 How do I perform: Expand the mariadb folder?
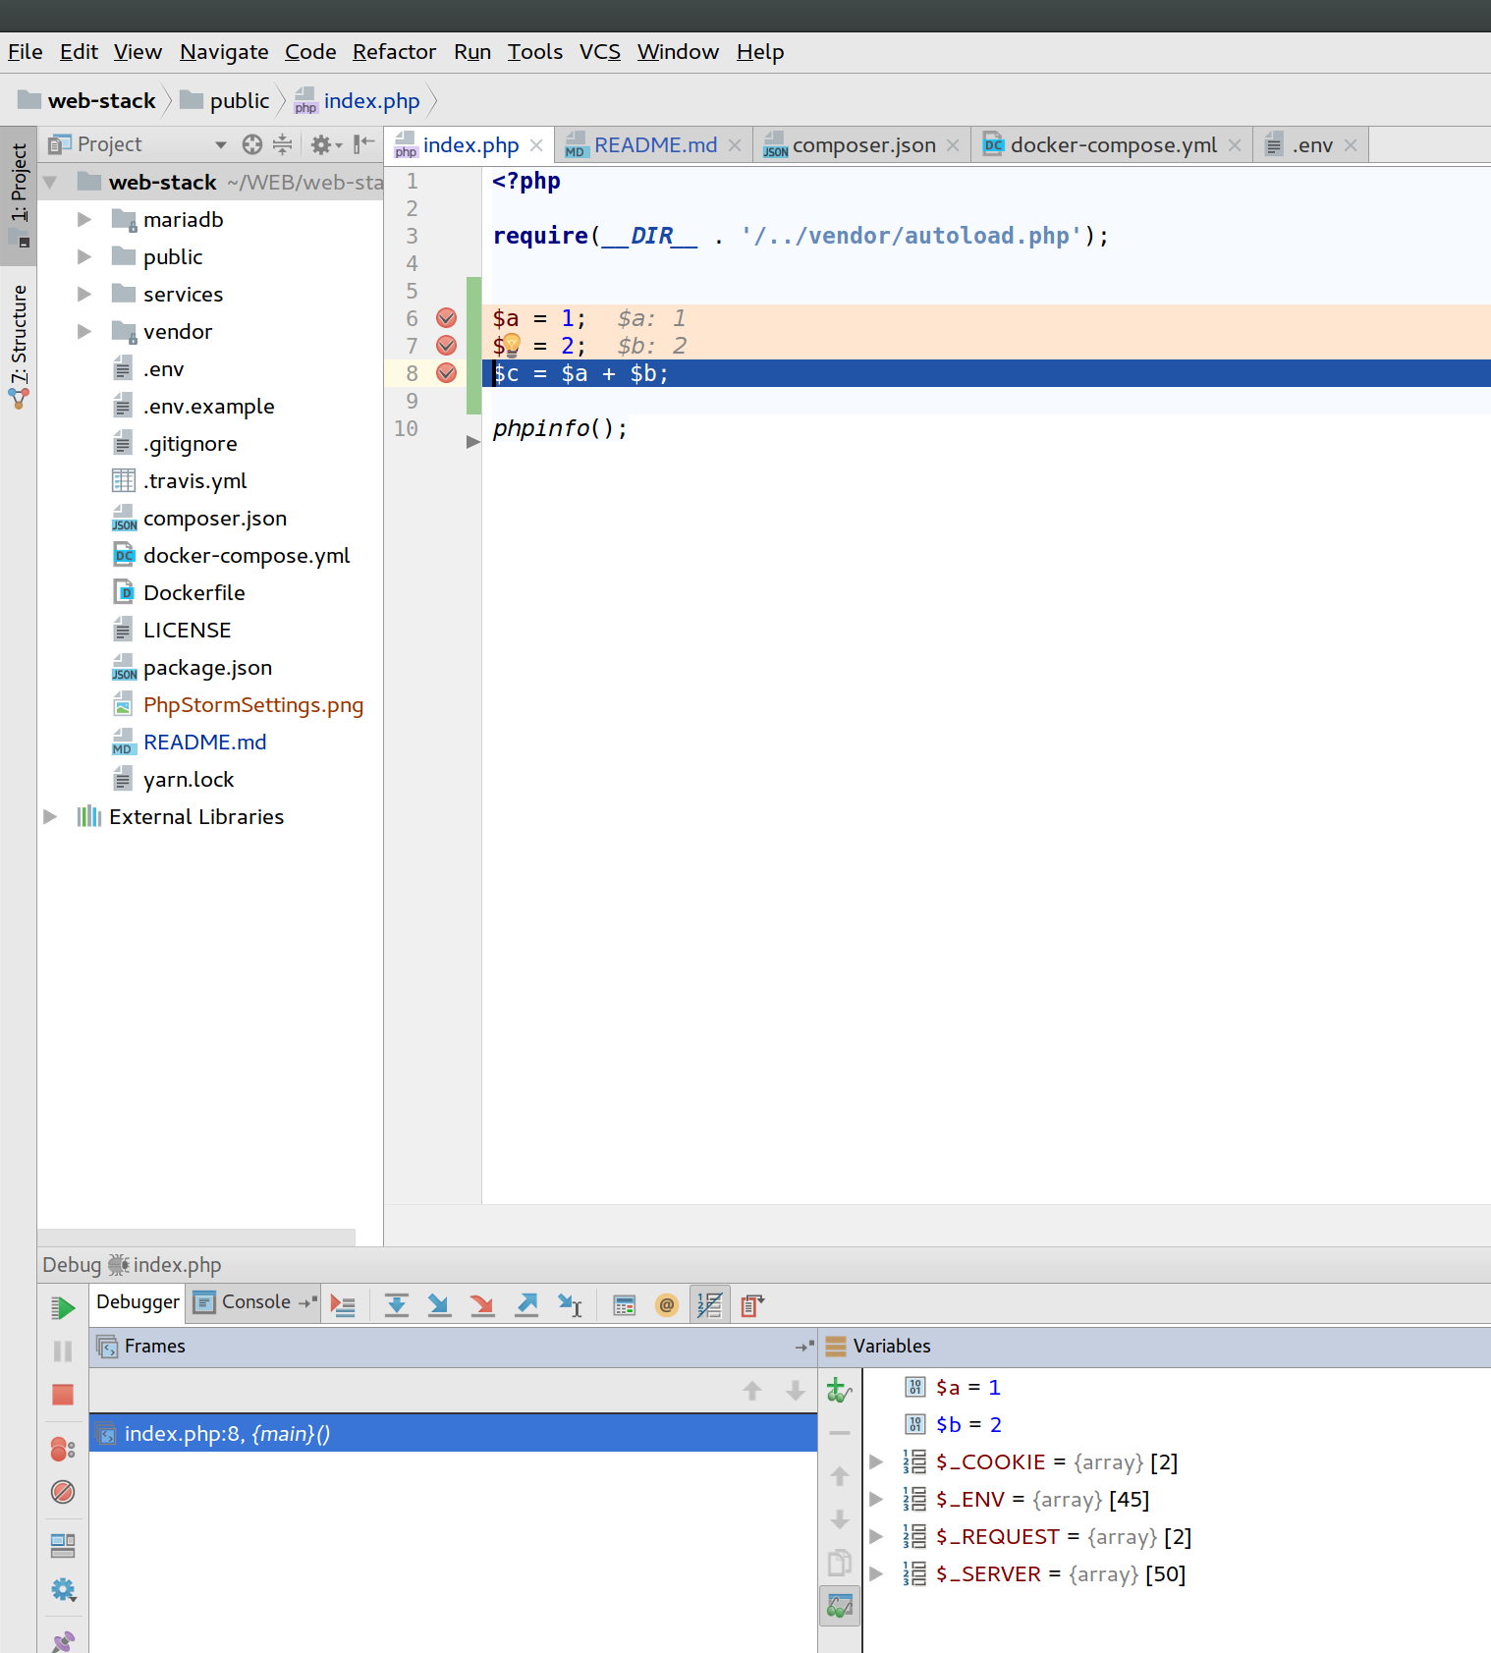point(84,219)
